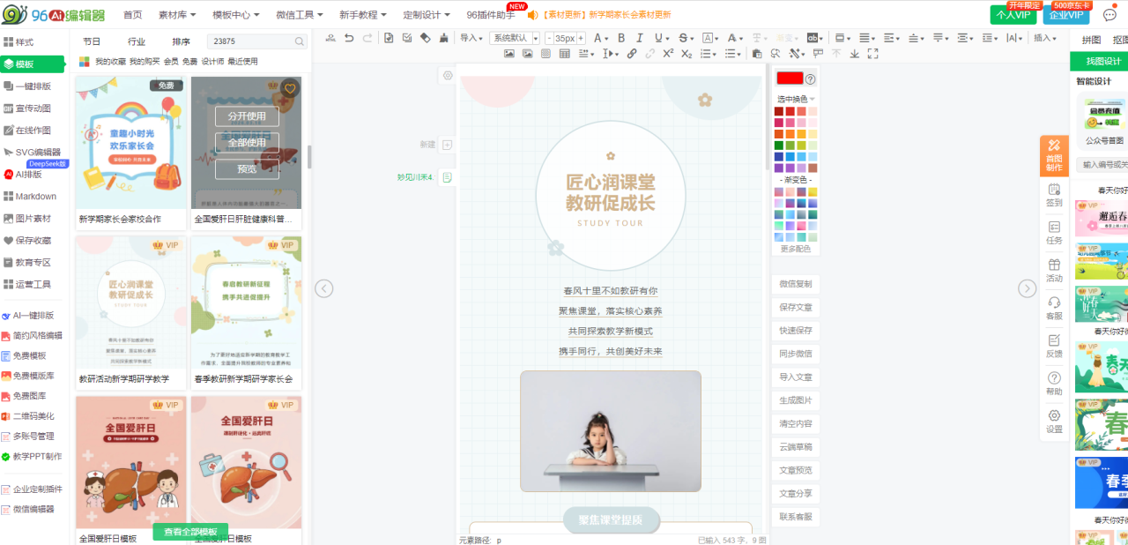Select the large red color swatch
The image size is (1128, 545).
[790, 78]
